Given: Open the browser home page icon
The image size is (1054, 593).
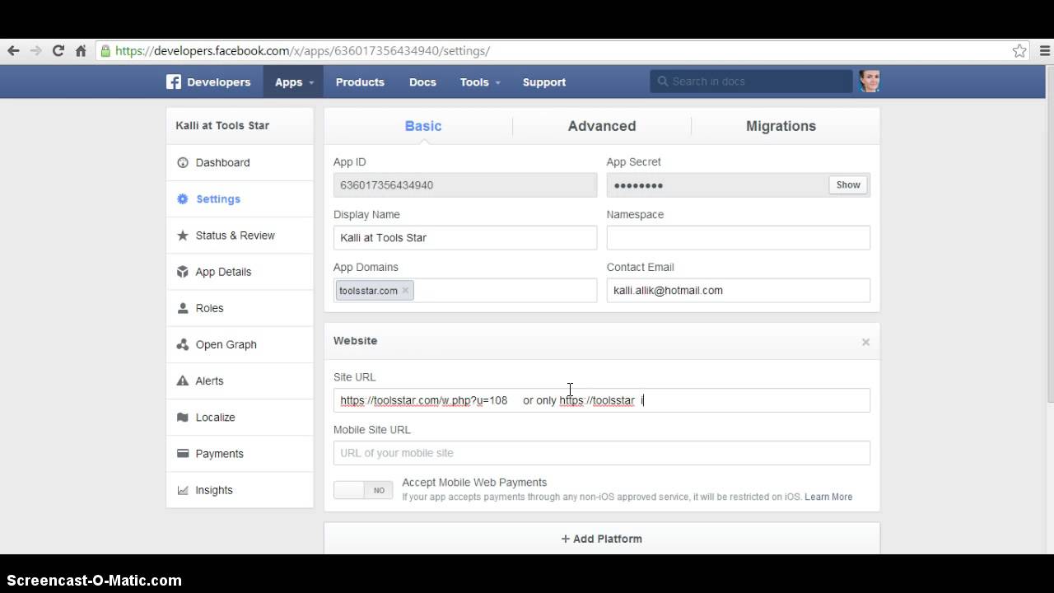Looking at the screenshot, I should (81, 50).
